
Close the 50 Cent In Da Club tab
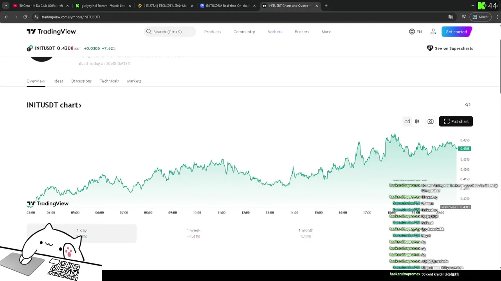click(x=67, y=6)
